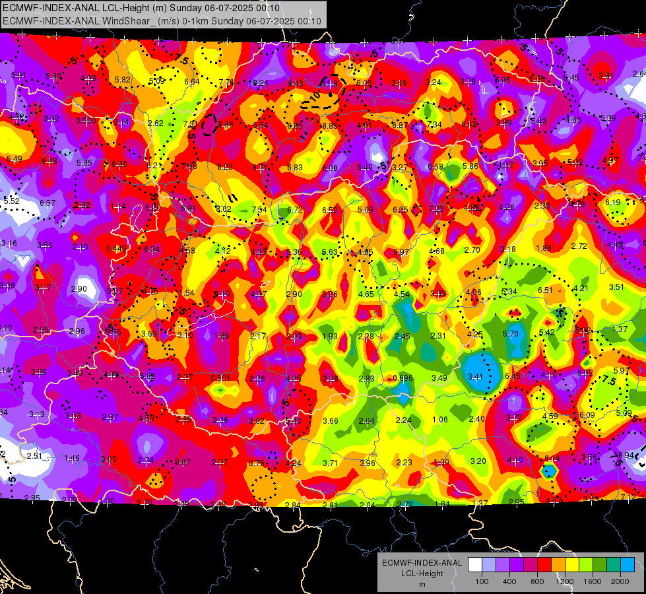This screenshot has width=646, height=594.
Task: Click the WindShear 0-1km title line
Action: pos(162,21)
